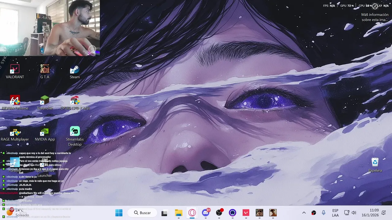Open the CPUID CPU-Z MSI shortcut

click(75, 103)
